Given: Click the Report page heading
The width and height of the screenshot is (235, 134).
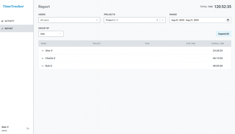Looking at the screenshot, I should pyautogui.click(x=44, y=7).
